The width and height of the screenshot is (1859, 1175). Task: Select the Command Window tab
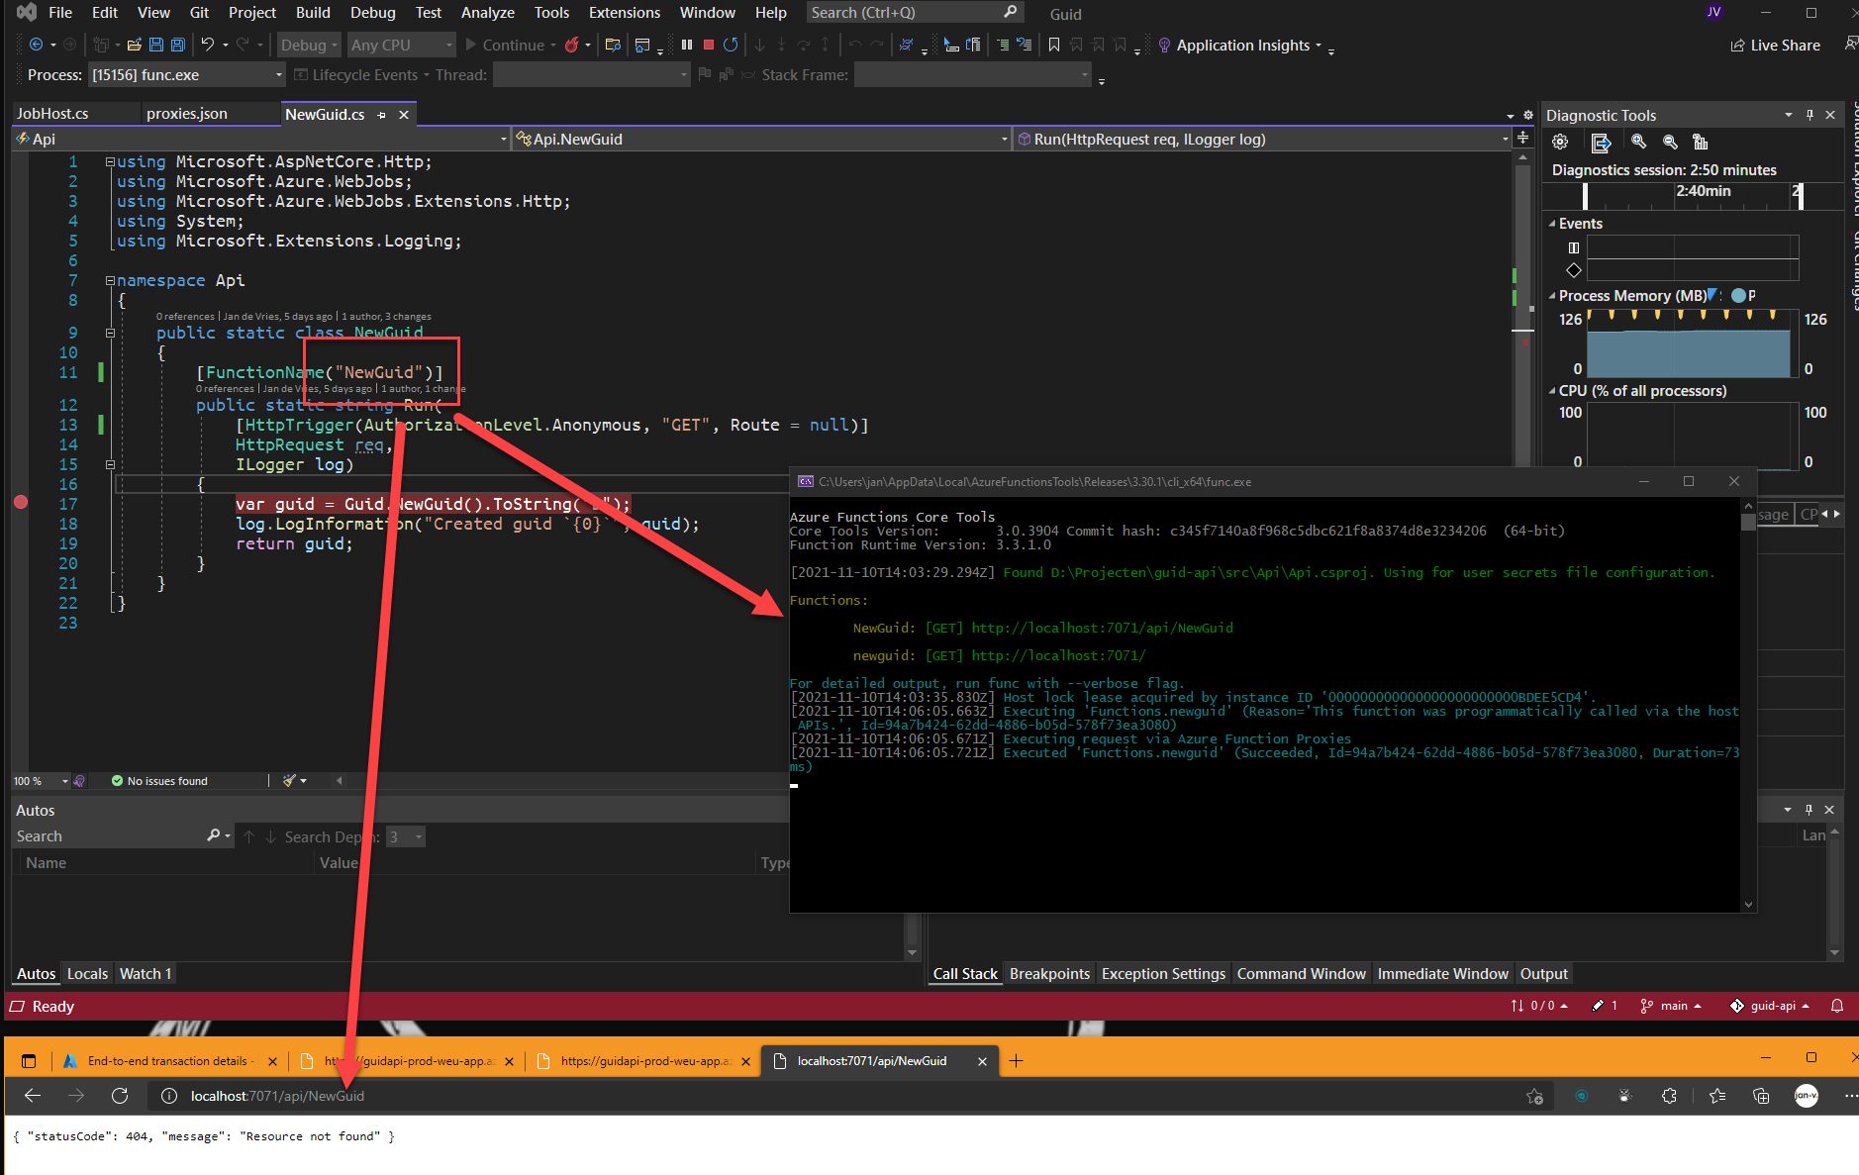tap(1301, 973)
